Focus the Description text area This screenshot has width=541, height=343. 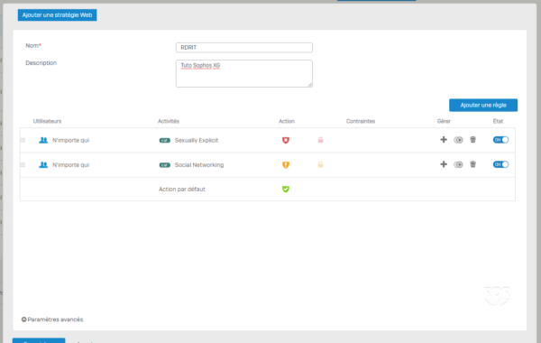(244, 73)
